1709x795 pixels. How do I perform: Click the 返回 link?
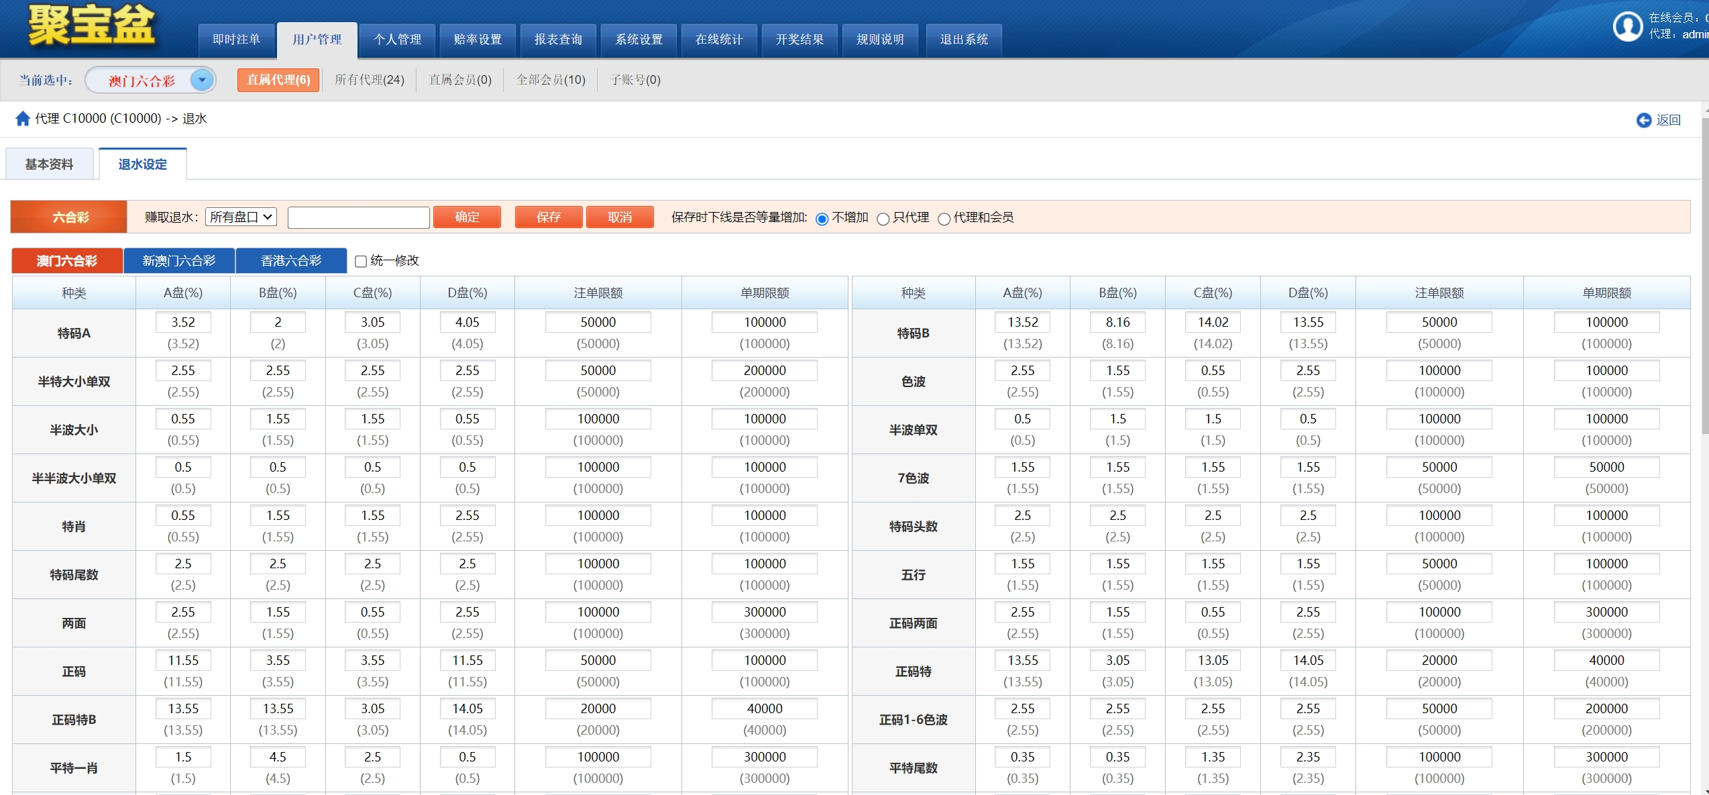click(x=1669, y=120)
